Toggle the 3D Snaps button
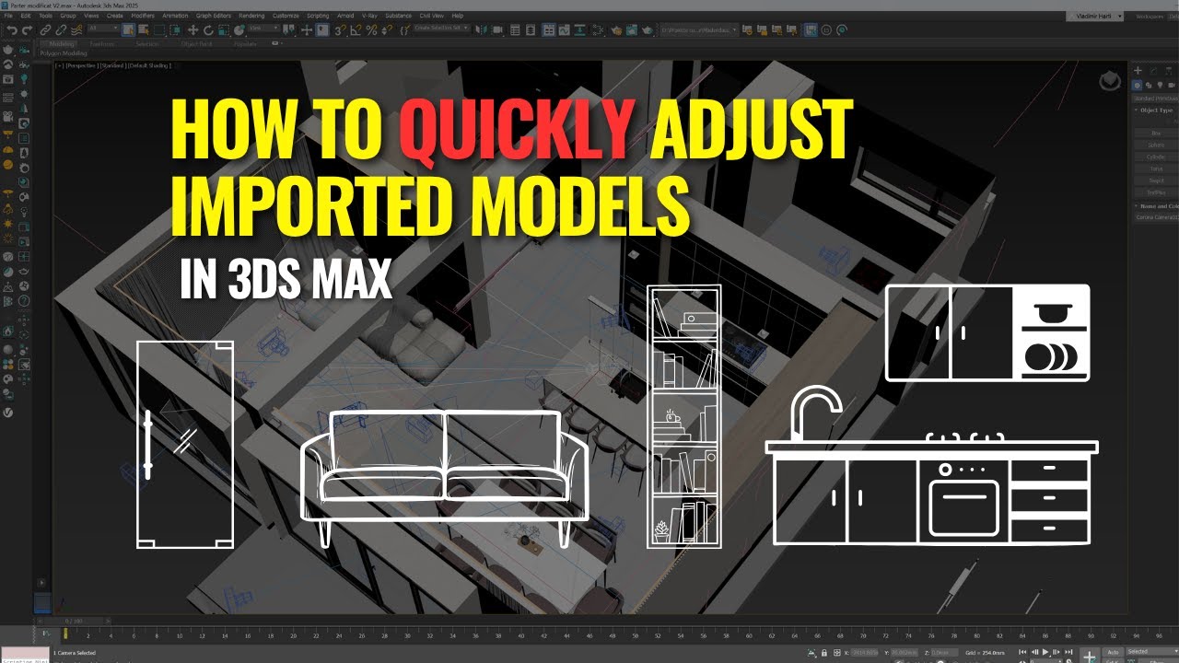 [340, 29]
